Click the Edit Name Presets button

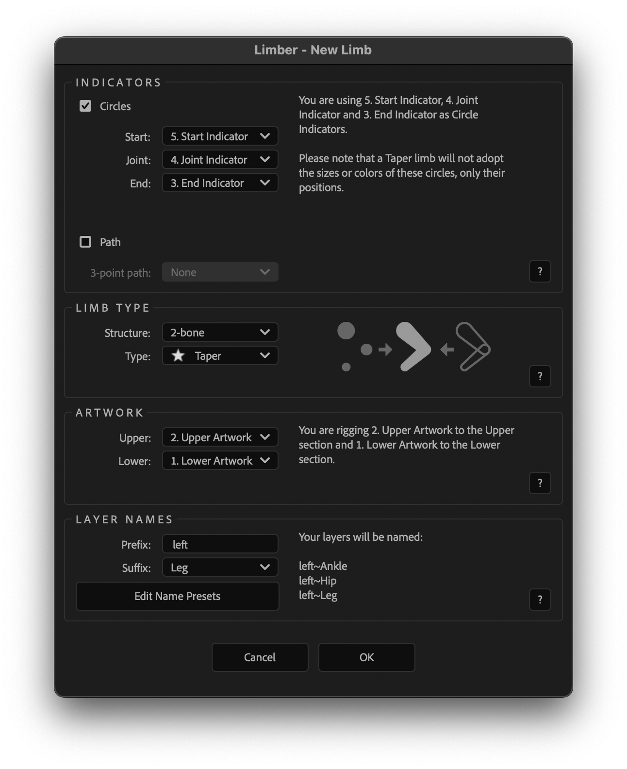coord(177,596)
